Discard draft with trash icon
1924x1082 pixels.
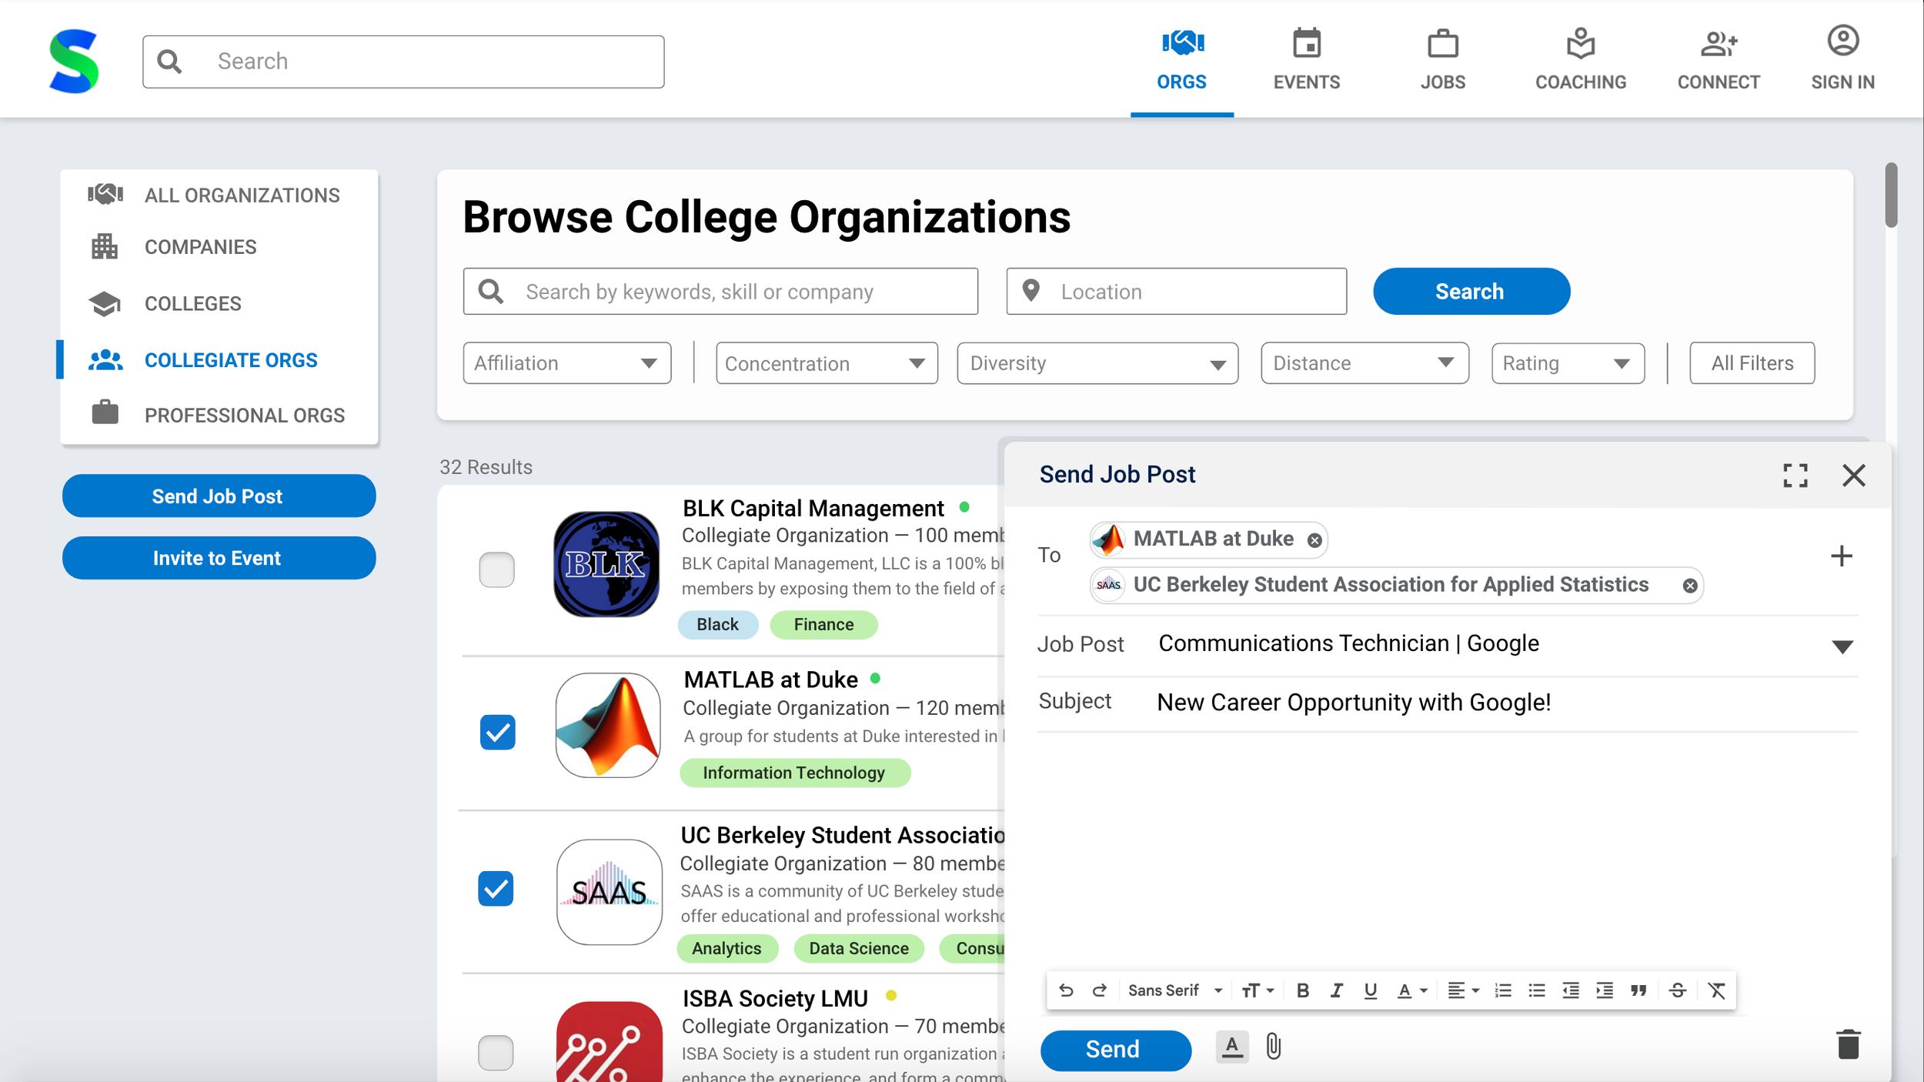tap(1848, 1046)
